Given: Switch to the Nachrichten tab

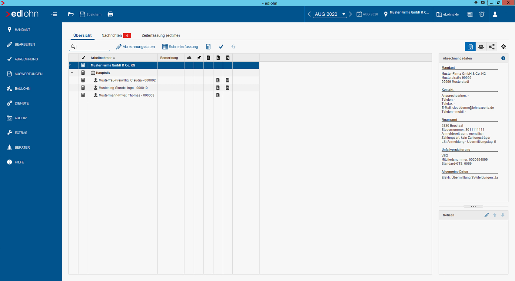Looking at the screenshot, I should click(116, 35).
